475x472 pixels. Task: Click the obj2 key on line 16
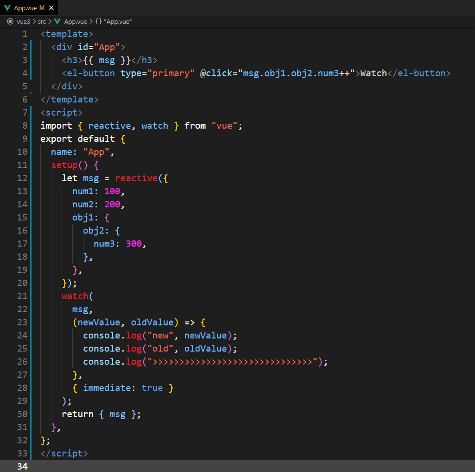(x=93, y=230)
